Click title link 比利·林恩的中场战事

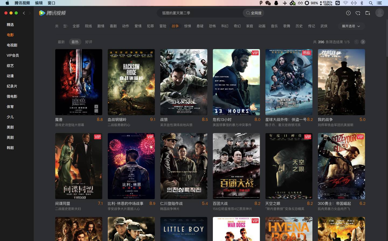(126, 203)
